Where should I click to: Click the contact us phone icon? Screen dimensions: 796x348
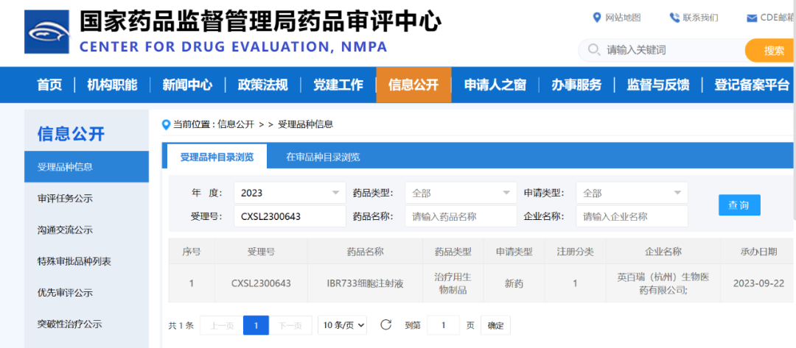pos(674,18)
